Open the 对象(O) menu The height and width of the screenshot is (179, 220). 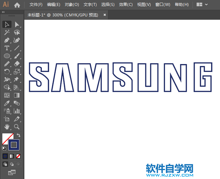pyautogui.click(x=72, y=5)
